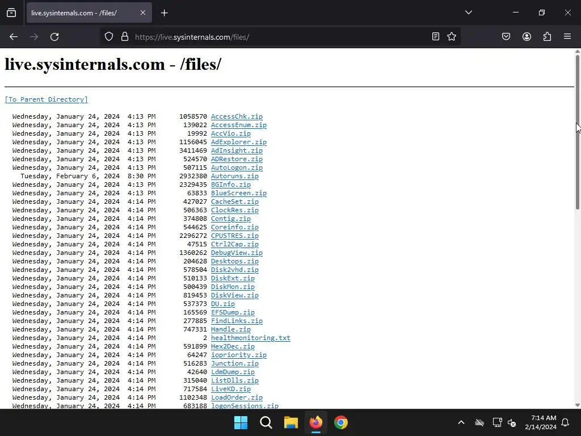Click the DU.zip link

click(x=222, y=304)
